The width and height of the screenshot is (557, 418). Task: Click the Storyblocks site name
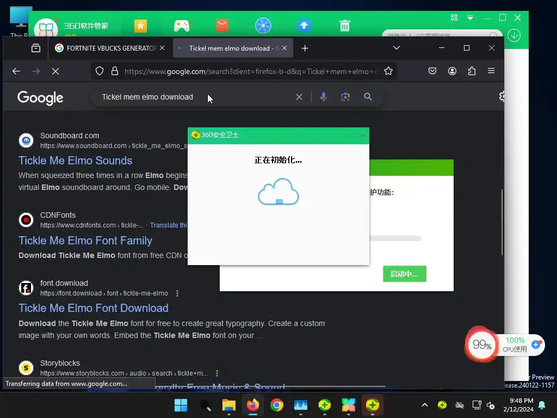point(60,363)
